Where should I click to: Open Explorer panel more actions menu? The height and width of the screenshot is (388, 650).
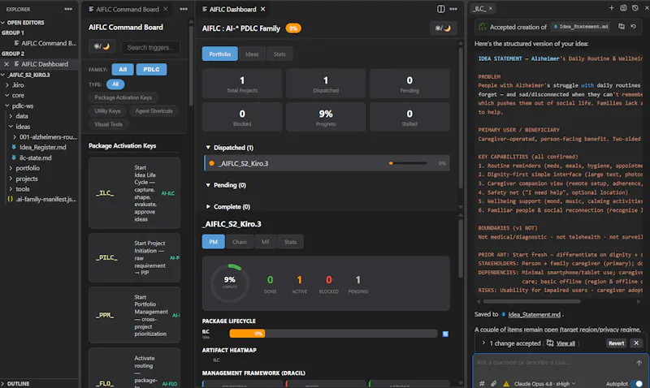68,9
